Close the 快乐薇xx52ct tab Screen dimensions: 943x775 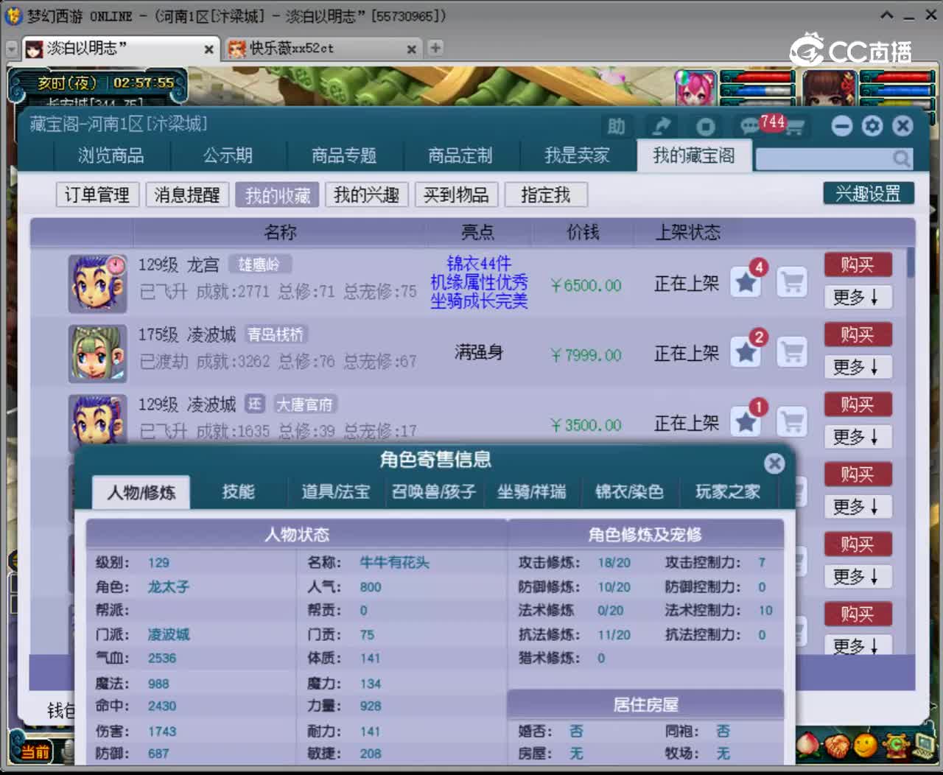click(x=411, y=49)
